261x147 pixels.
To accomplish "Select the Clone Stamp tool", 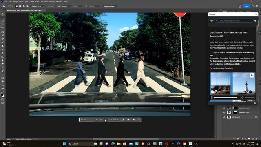I will click(x=2, y=46).
